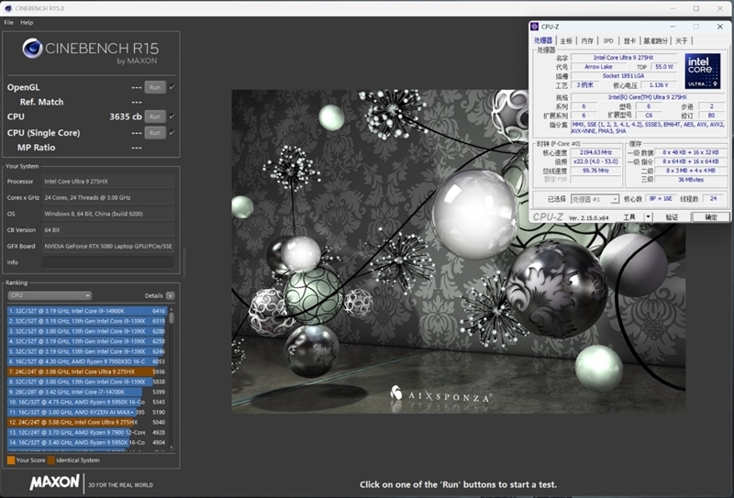This screenshot has height=498, width=734.
Task: Switch to the 主板 tab in CPU-Z
Action: (566, 40)
